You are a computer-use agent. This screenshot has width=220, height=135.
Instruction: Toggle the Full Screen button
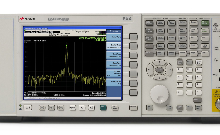point(115,107)
